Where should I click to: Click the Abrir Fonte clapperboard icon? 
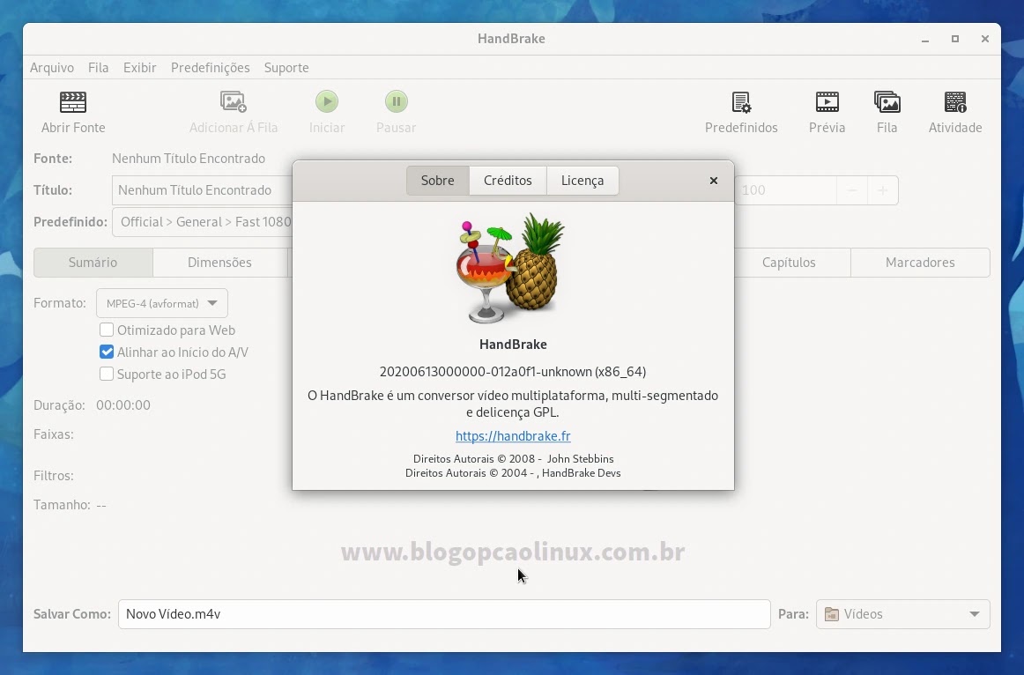pyautogui.click(x=72, y=102)
